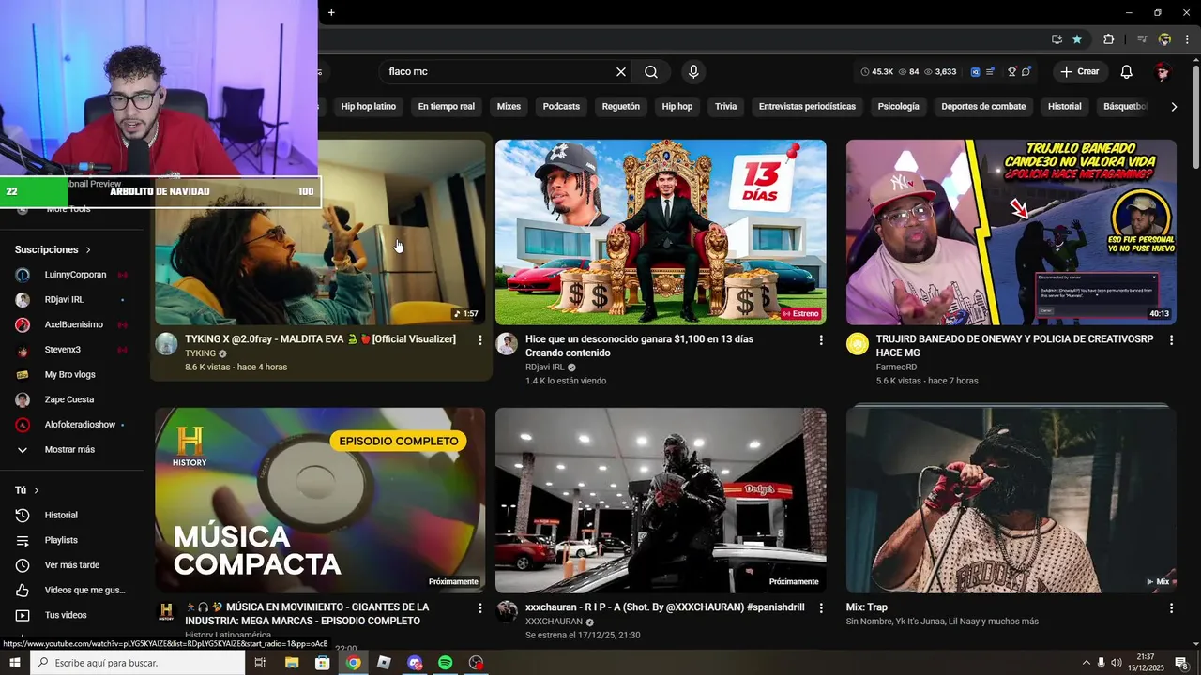This screenshot has width=1201, height=675.
Task: Click the Crear button
Action: 1080,72
